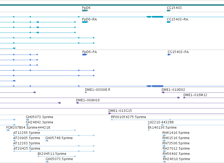Open the GH05073.5prime EST label

pos(59,159)
